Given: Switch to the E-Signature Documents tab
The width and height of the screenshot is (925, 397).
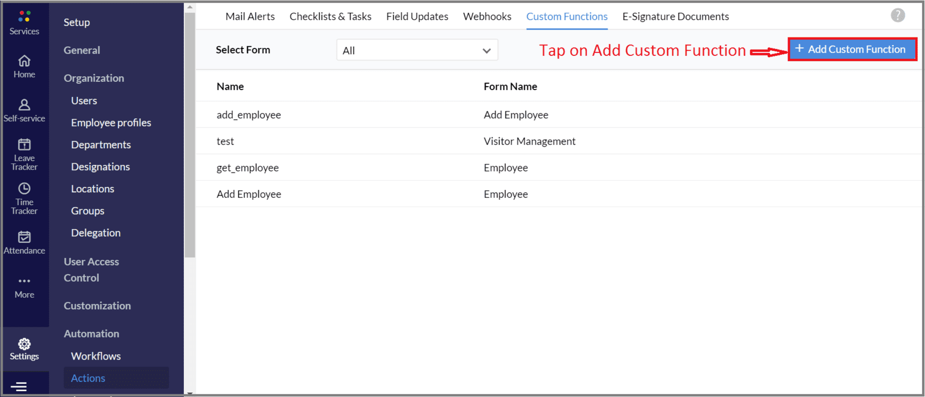Looking at the screenshot, I should click(x=675, y=16).
